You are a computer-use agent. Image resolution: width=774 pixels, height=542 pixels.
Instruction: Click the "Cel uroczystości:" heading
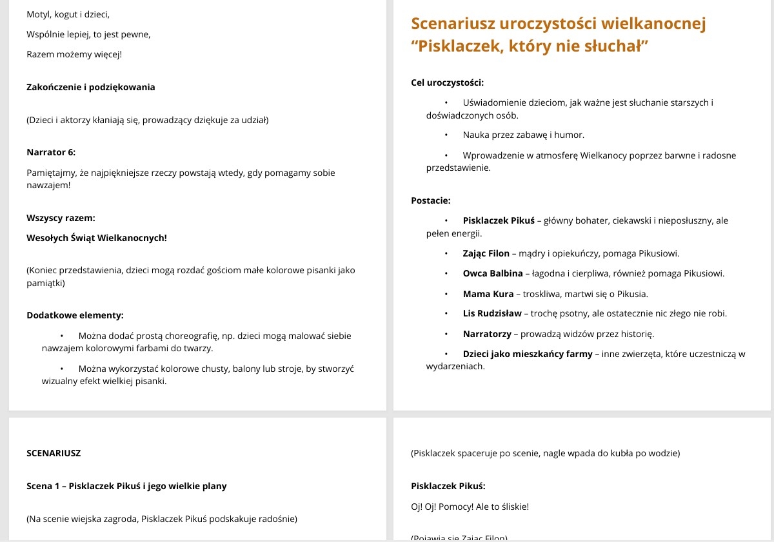(x=447, y=82)
